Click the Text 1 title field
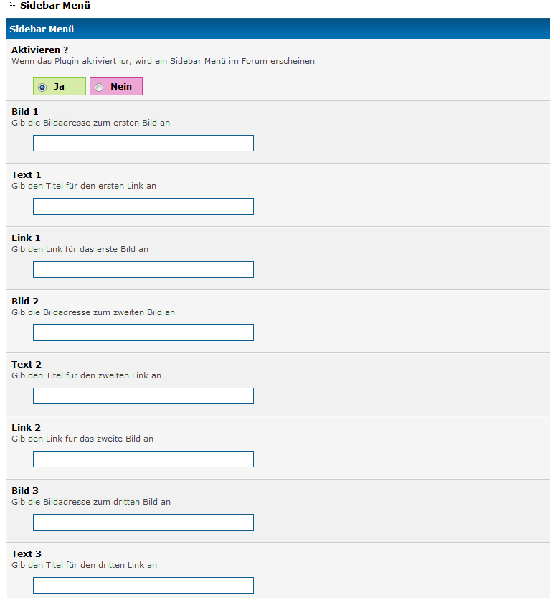Screen dimensions: 550x598 tap(143, 206)
